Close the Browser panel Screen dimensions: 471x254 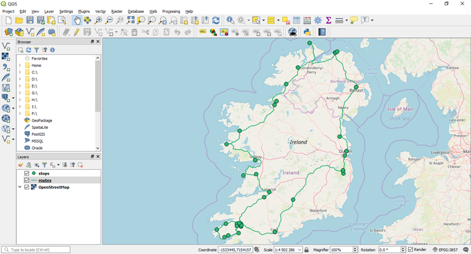(98, 42)
